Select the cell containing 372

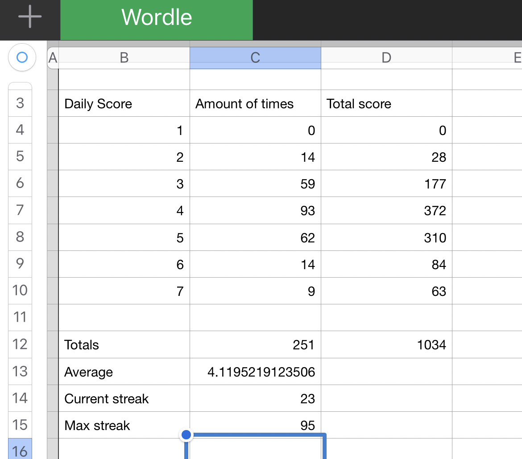click(x=386, y=210)
